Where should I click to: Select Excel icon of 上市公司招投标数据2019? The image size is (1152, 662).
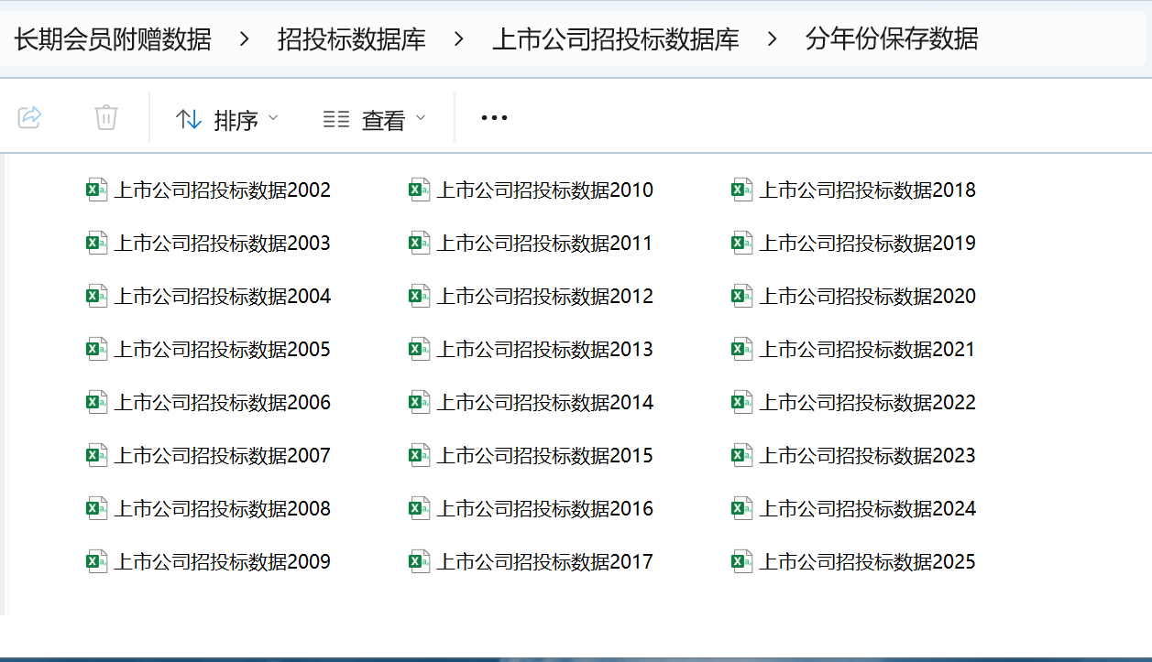pyautogui.click(x=742, y=243)
